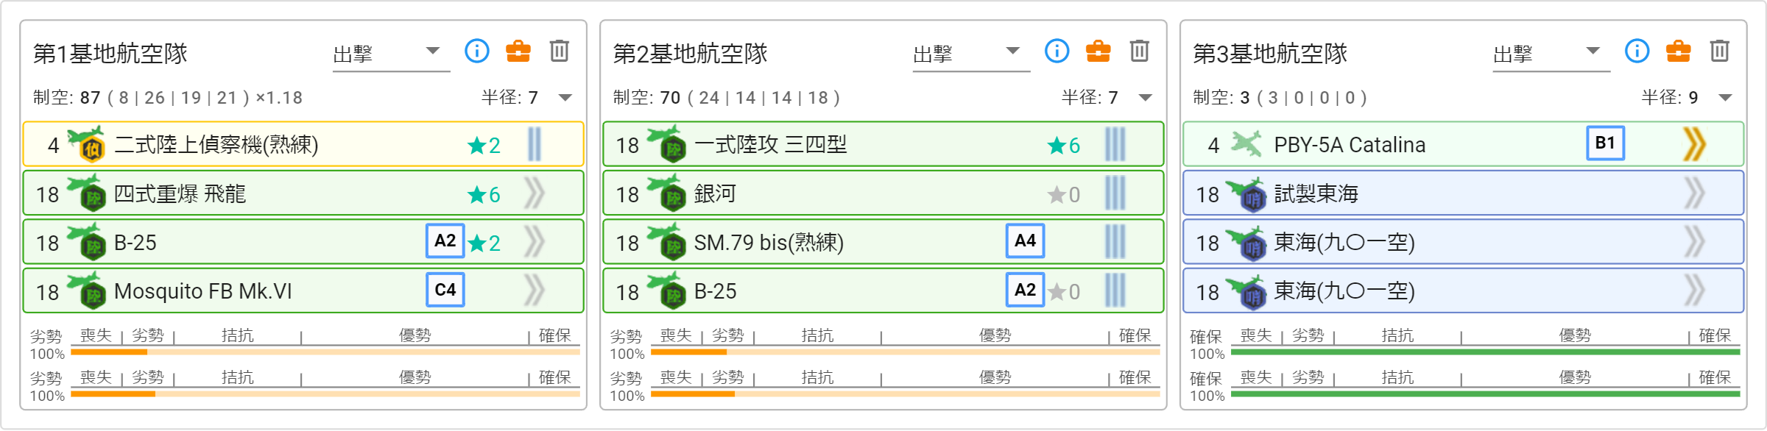Expand the 半径 9 dropdown arrow
Screen dimensions: 1767x431
1725,97
